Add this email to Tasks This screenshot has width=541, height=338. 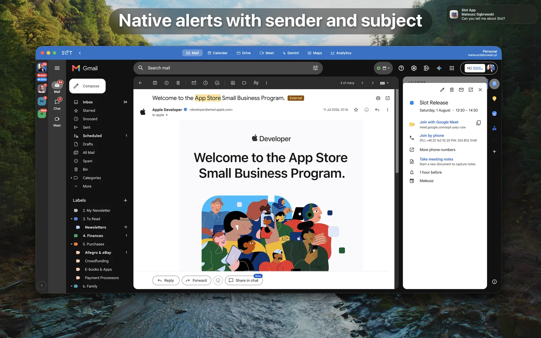pos(217,83)
